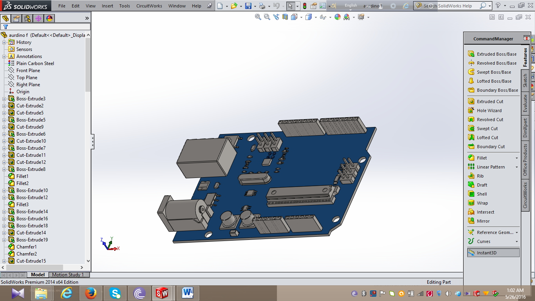The height and width of the screenshot is (301, 535).
Task: Click the Swept Boss/Base feature
Action: (x=490, y=72)
